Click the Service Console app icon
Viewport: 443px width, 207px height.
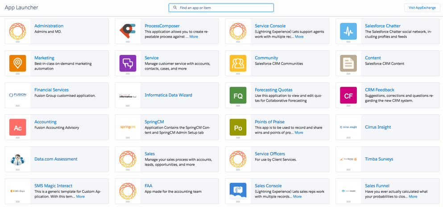[238, 31]
